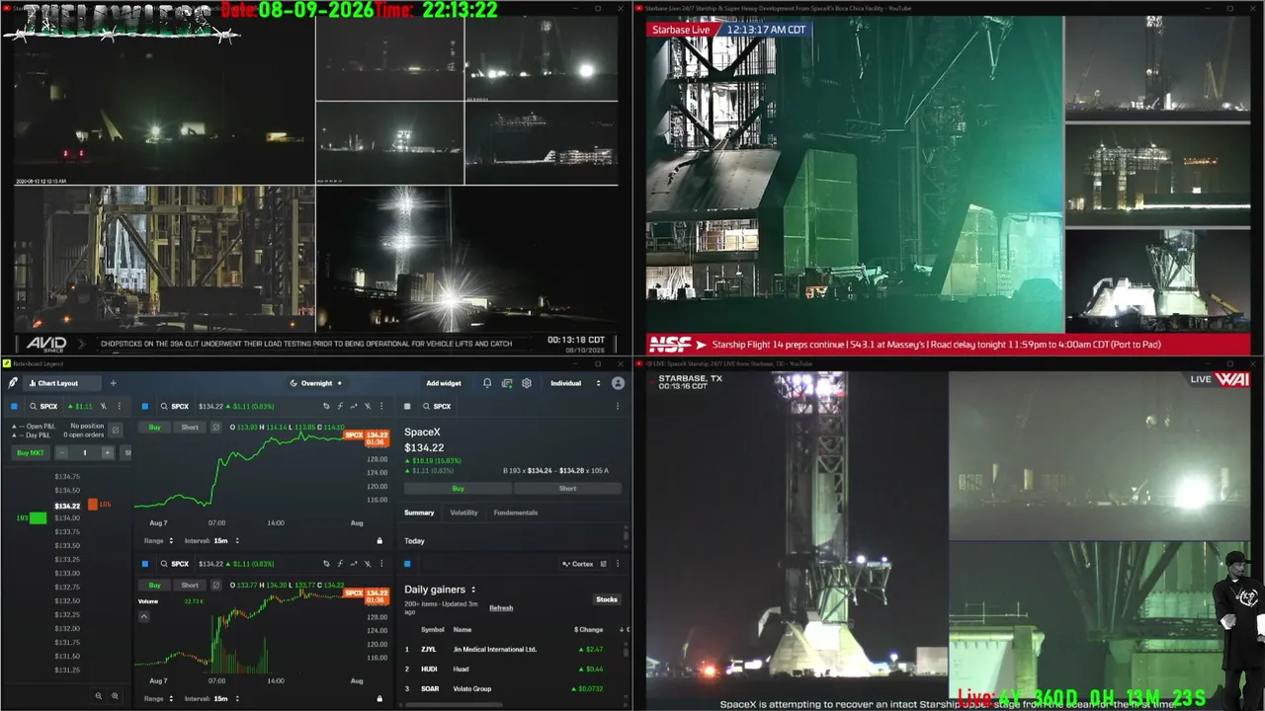This screenshot has width=1265, height=711.
Task: Click the Add widget button
Action: coord(444,383)
